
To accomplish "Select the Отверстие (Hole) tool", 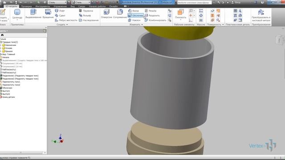I will click(x=106, y=14).
